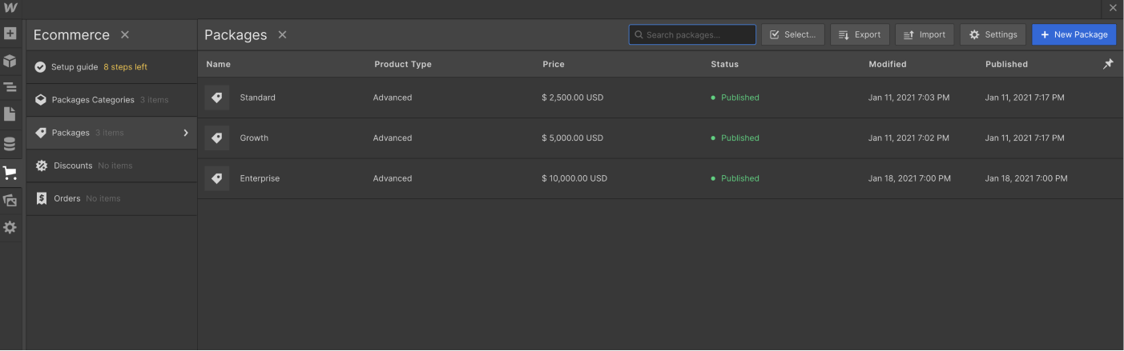Open the Add elements panel
This screenshot has height=351, width=1124.
pyautogui.click(x=10, y=34)
